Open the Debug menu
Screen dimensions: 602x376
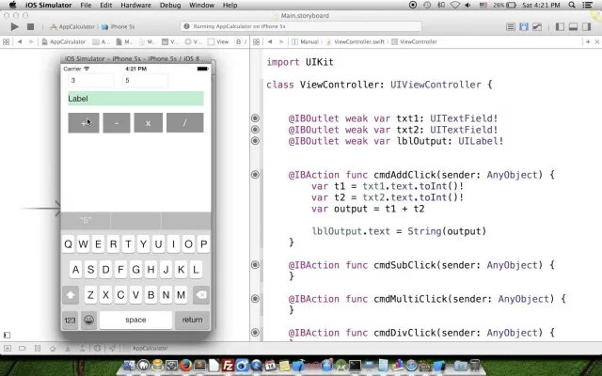pyautogui.click(x=170, y=5)
